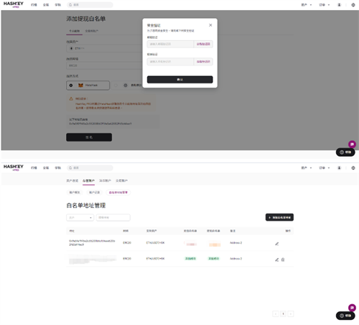359x325 pixels.
Task: Click HashKey Pro logo in lower header
Action: point(14,168)
